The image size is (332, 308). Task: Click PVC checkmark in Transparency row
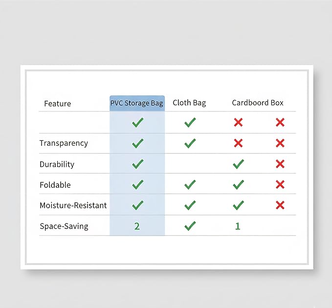click(x=138, y=143)
